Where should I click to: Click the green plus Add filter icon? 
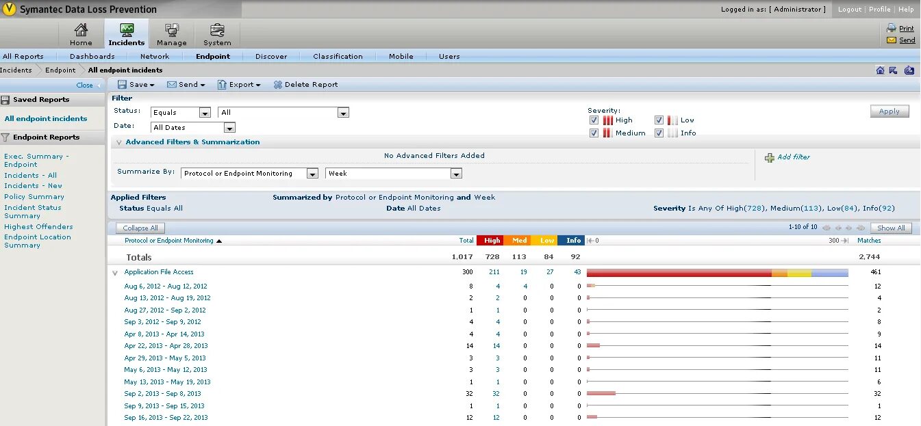pyautogui.click(x=770, y=157)
